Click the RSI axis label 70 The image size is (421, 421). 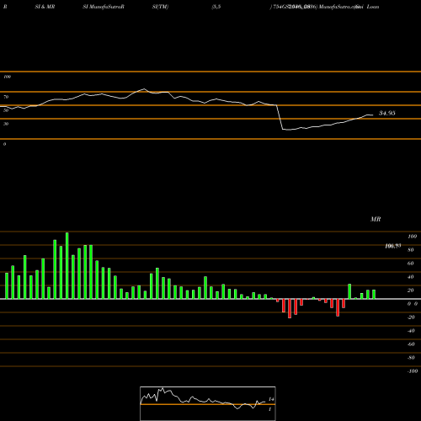(x=6, y=97)
